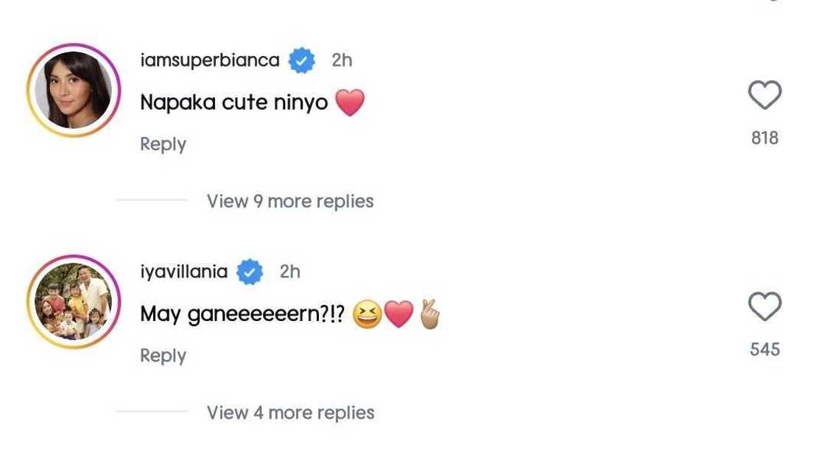Open iamsuperbianca's profile by username

click(211, 60)
